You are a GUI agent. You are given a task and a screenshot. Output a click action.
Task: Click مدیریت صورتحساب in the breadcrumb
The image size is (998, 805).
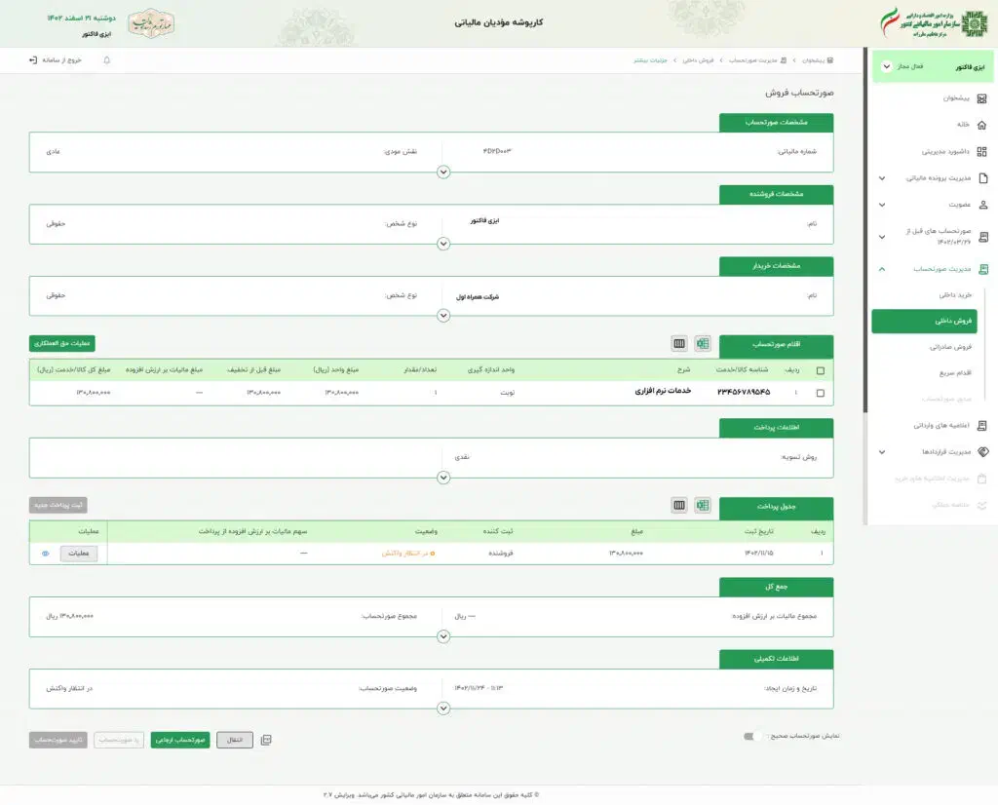click(x=756, y=60)
